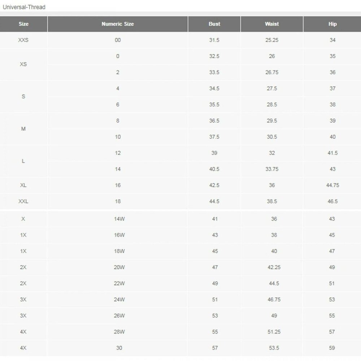
Task: Select the Size column header
Action: point(23,24)
